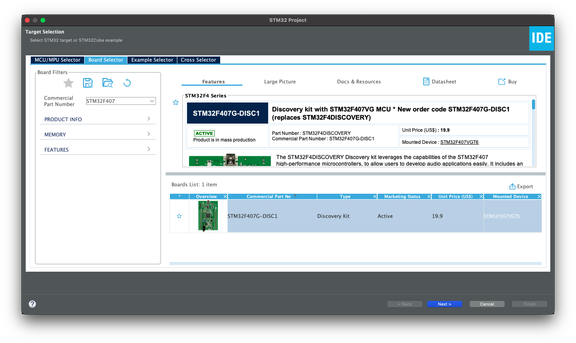This screenshot has height=343, width=576.
Task: Follow the STM32F407VGT6 mounted device link
Action: point(502,216)
